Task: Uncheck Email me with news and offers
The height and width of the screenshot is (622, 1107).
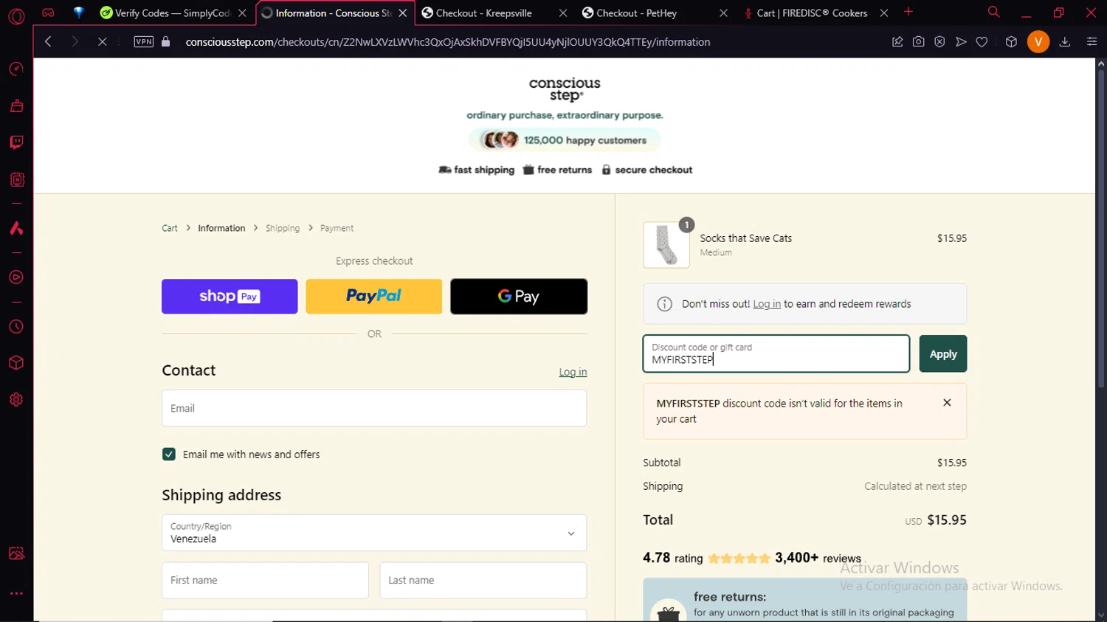Action: 169,455
